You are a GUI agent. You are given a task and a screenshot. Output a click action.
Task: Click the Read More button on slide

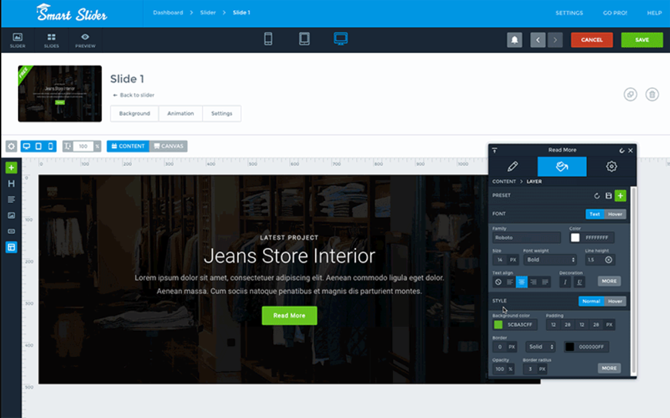tap(289, 316)
